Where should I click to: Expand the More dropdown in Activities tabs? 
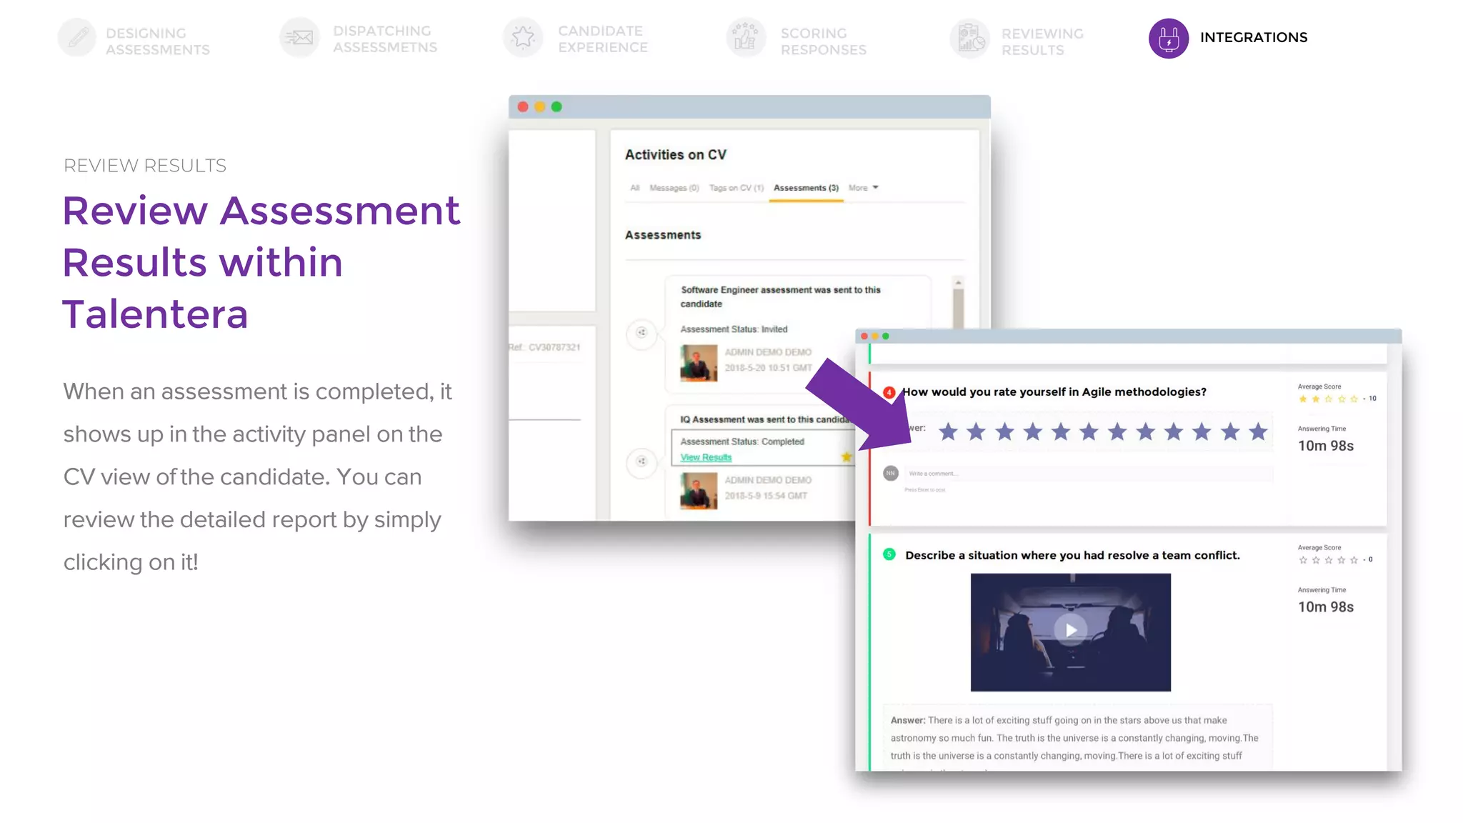pos(863,188)
